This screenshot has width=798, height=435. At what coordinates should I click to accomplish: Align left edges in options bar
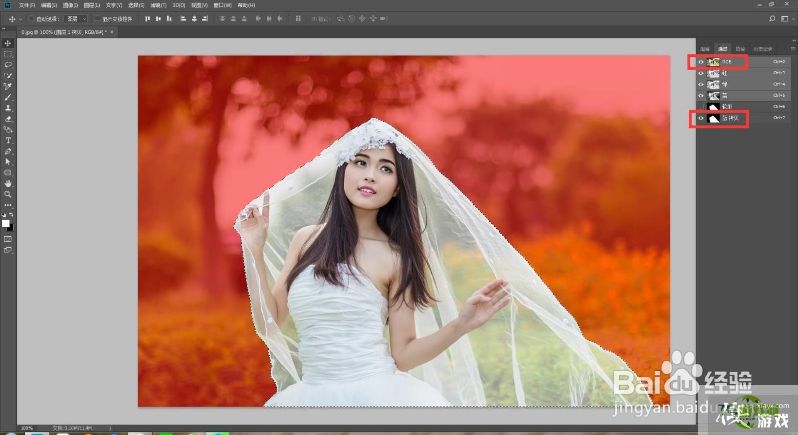click(183, 19)
